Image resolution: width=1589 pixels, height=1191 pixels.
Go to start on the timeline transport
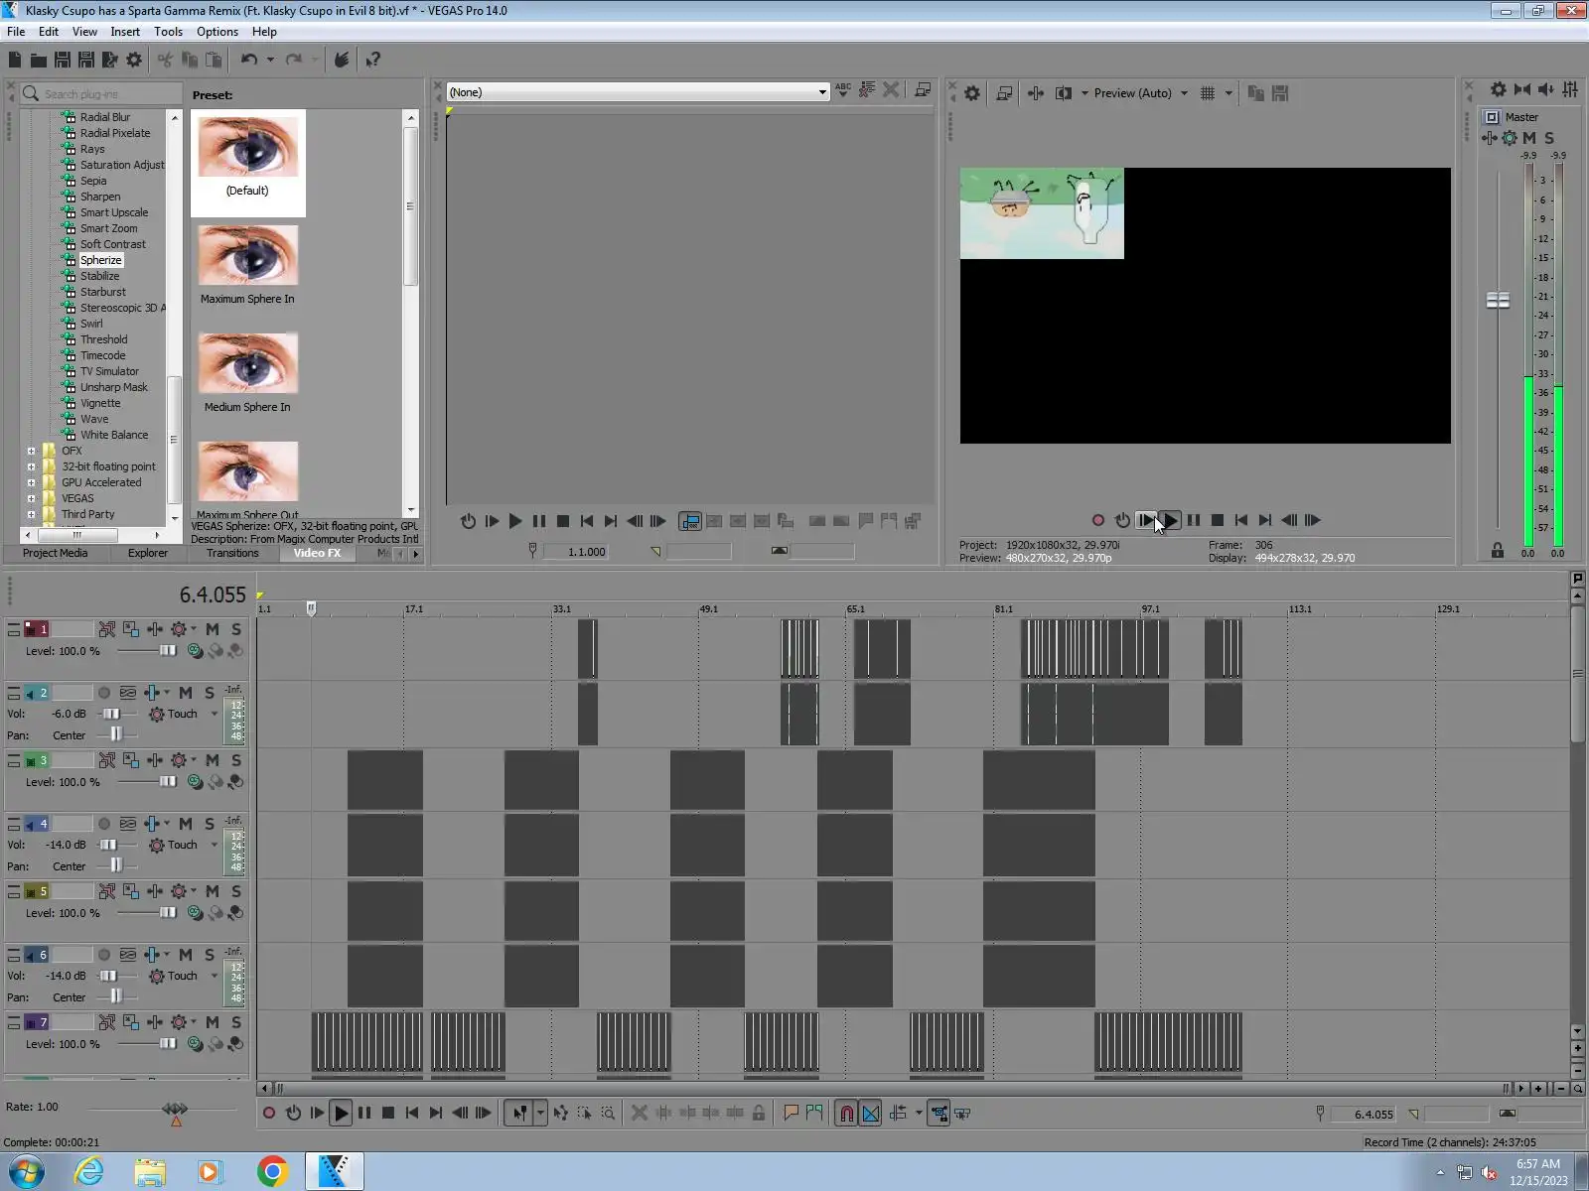(x=412, y=1114)
